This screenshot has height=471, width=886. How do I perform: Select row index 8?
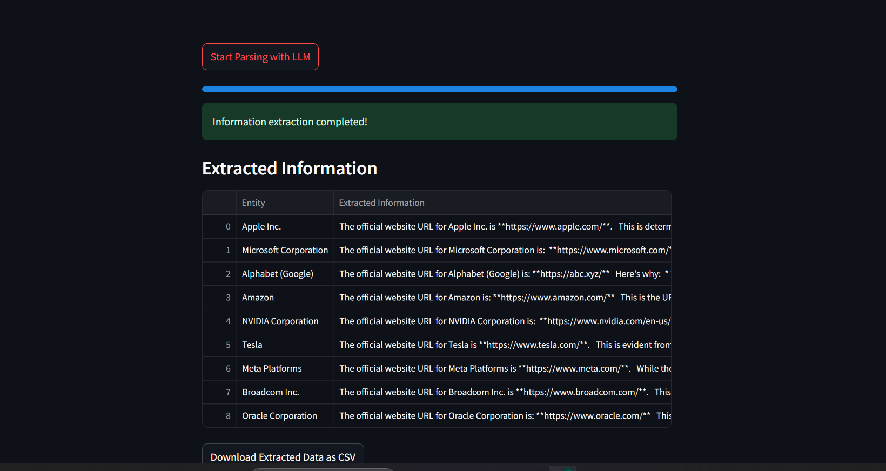[219, 416]
